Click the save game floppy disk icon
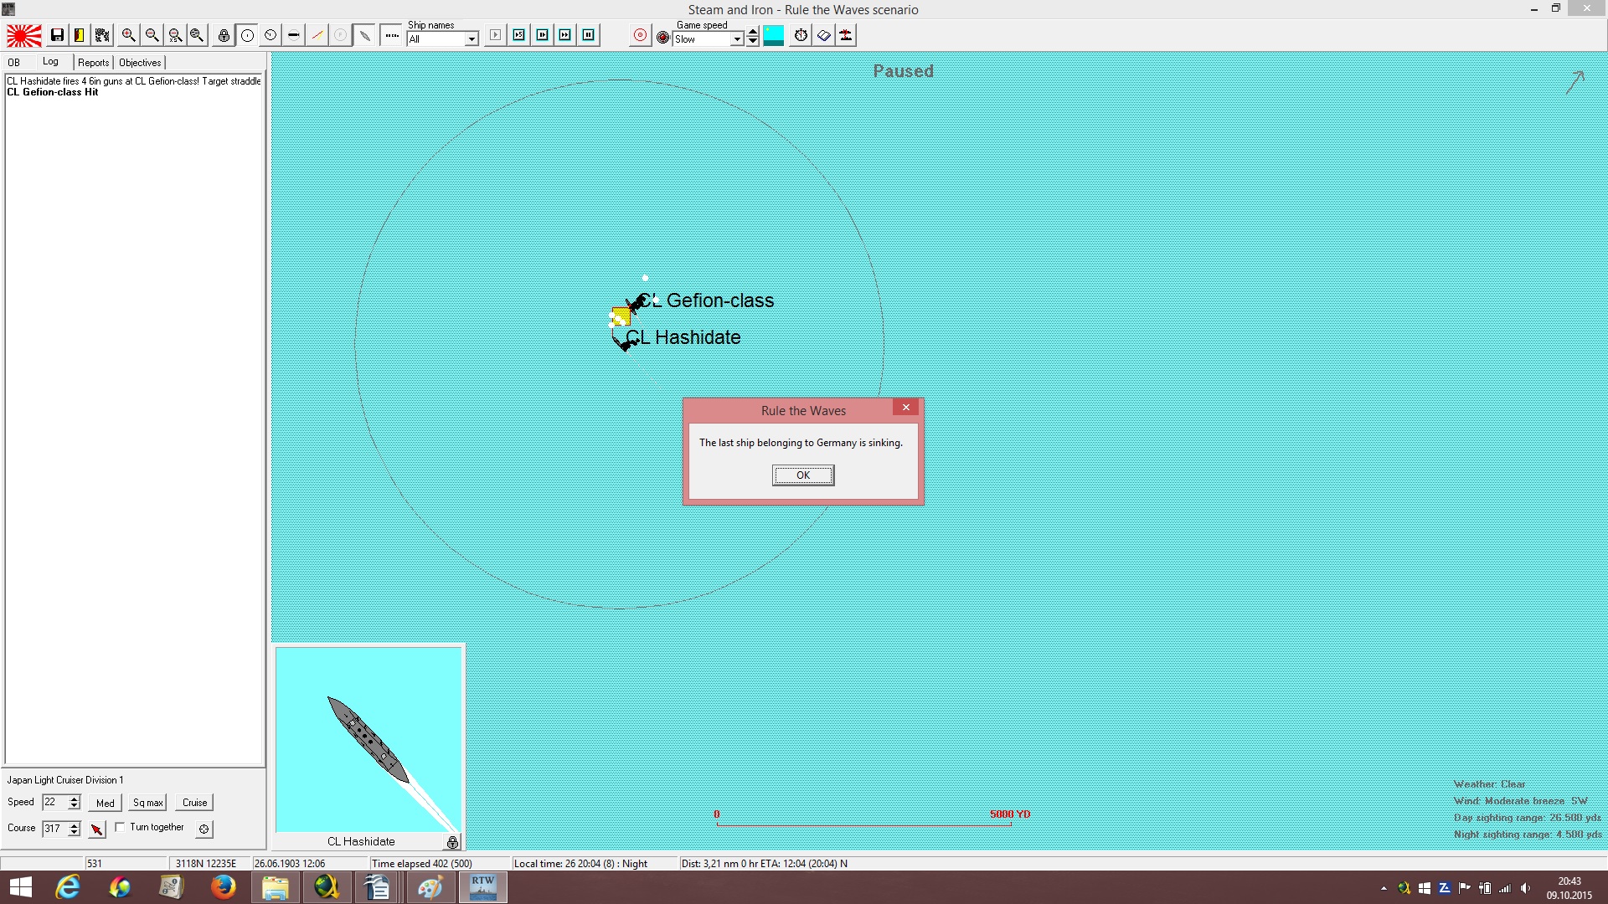Viewport: 1608px width, 904px height. tap(57, 35)
